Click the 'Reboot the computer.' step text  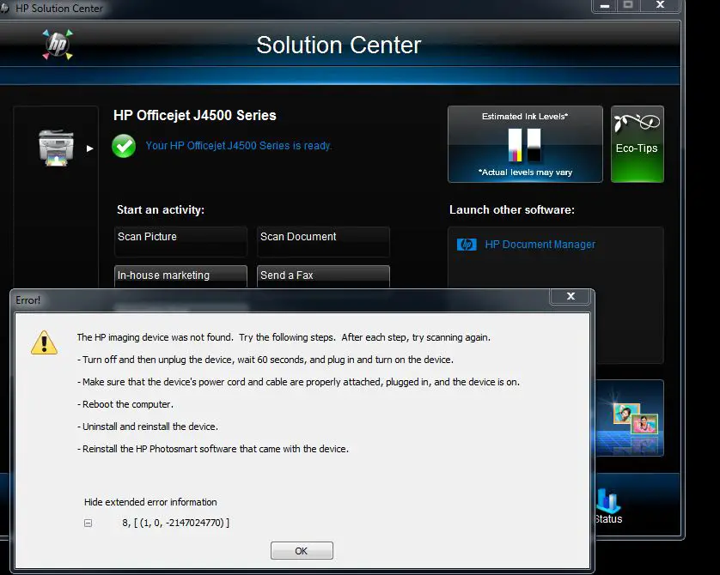point(125,404)
